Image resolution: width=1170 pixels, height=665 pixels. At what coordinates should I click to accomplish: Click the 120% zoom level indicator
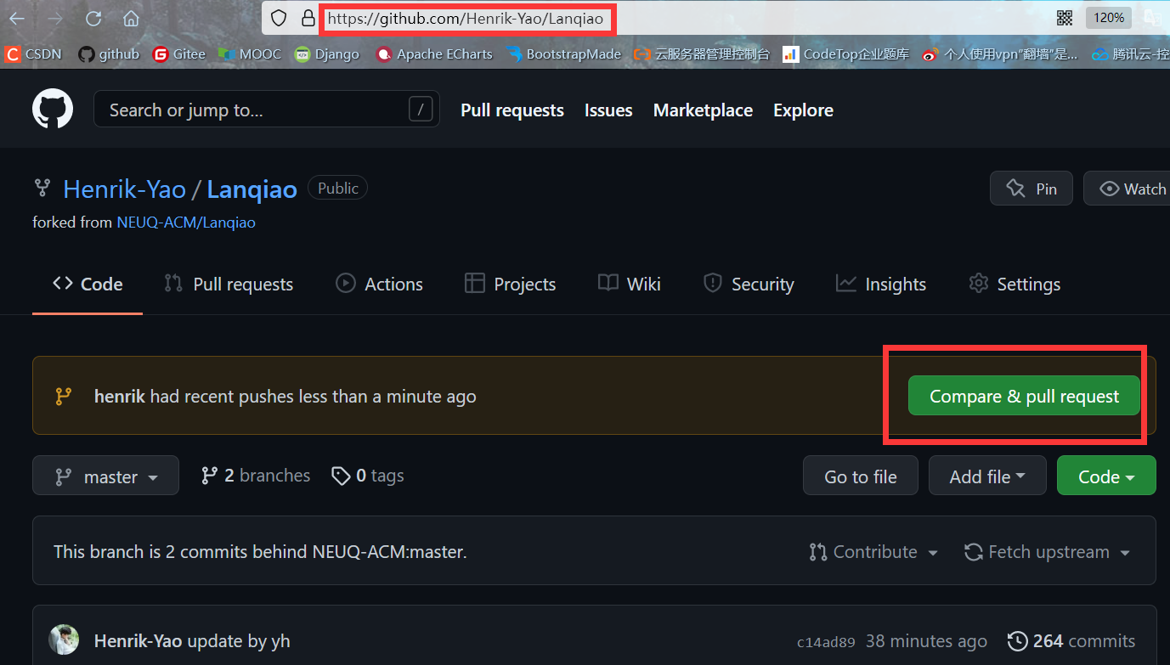click(x=1108, y=18)
